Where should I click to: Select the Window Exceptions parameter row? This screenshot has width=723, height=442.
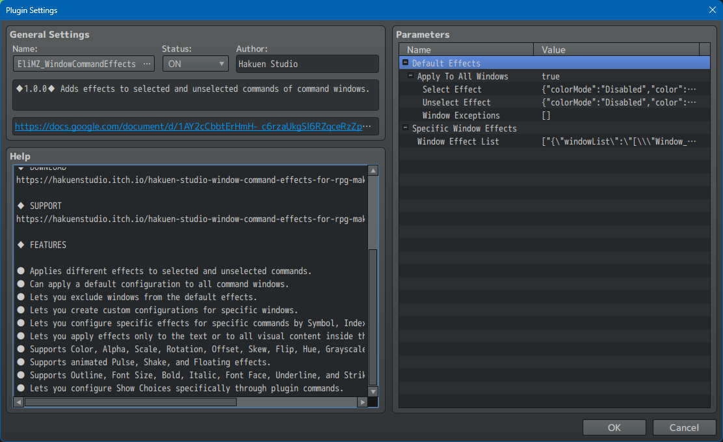[554, 115]
